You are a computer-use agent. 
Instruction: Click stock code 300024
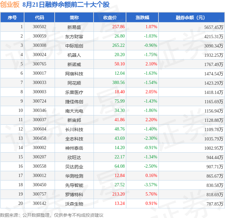pos(40,55)
